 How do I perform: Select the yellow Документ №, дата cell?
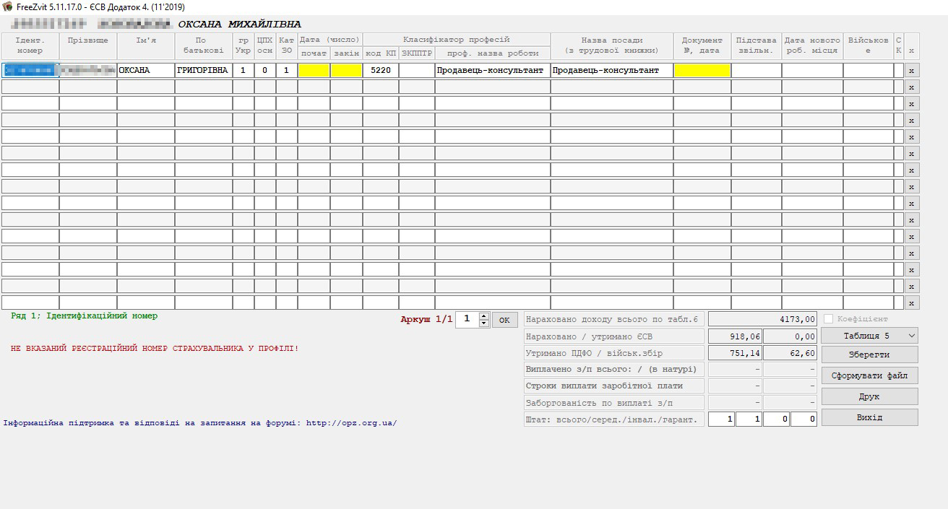(702, 71)
